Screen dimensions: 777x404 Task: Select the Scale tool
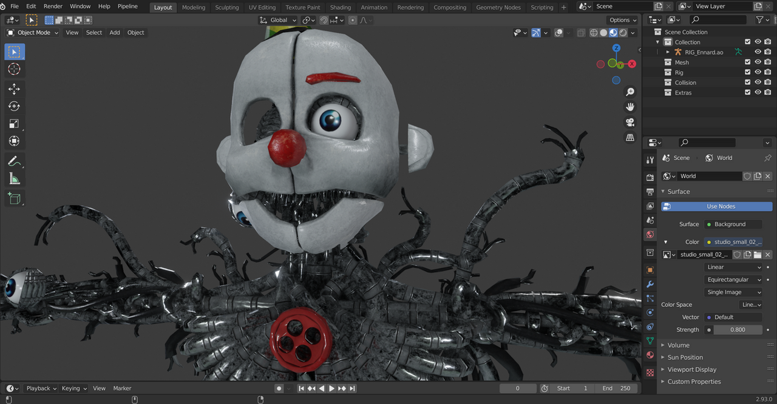[x=15, y=124]
